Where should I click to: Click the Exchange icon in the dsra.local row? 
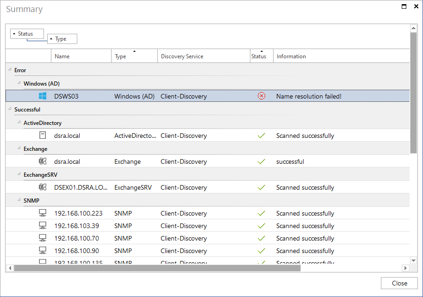click(43, 161)
